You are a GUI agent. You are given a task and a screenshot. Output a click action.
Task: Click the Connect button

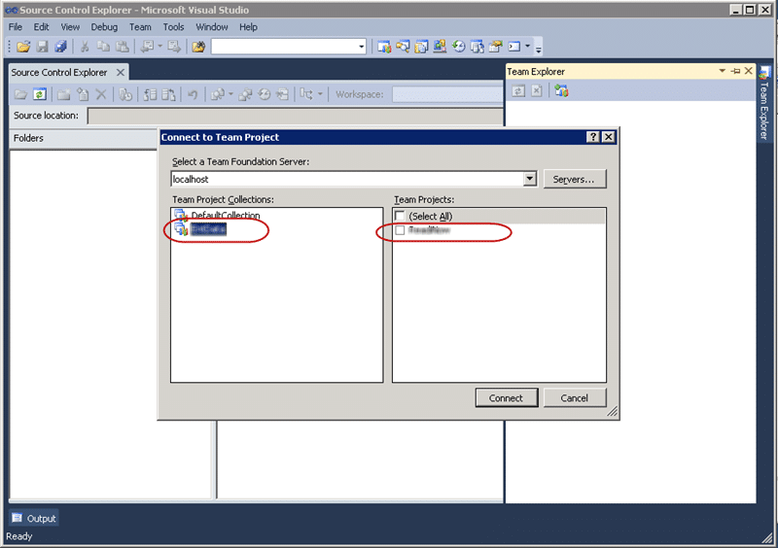pos(506,397)
